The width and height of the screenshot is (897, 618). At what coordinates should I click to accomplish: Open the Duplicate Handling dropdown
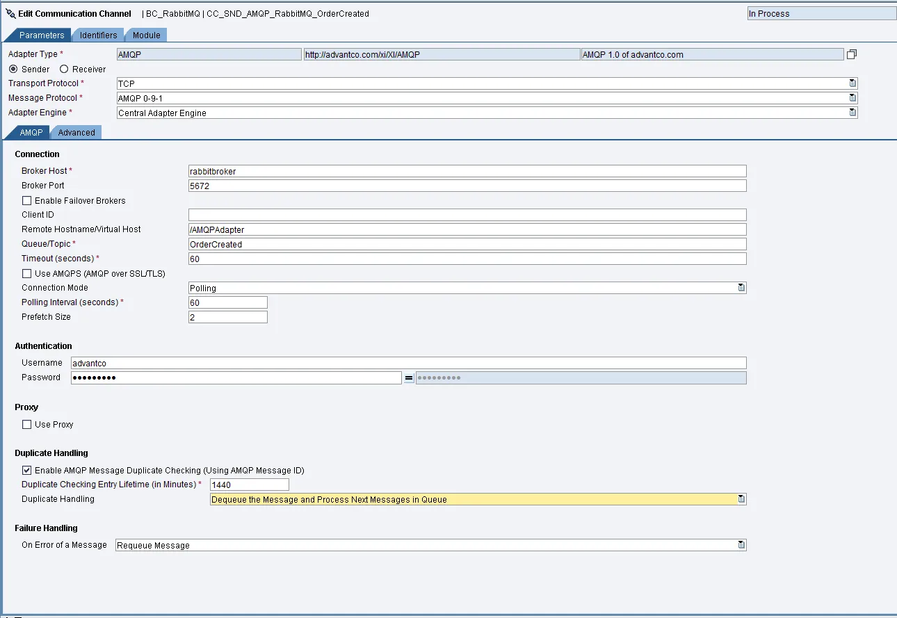477,500
